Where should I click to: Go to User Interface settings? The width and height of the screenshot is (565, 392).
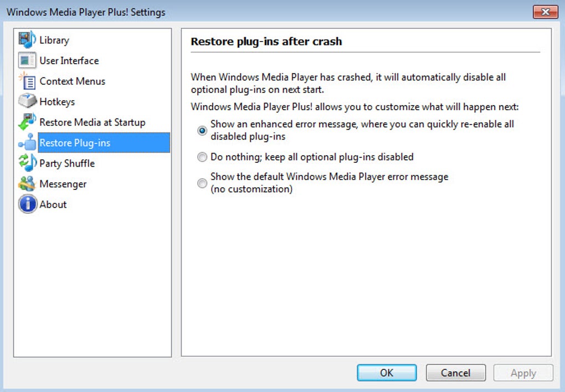coord(69,60)
